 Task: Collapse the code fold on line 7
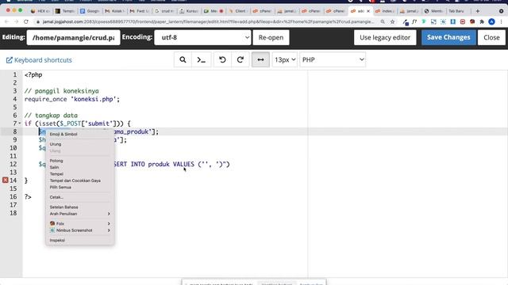point(19,123)
